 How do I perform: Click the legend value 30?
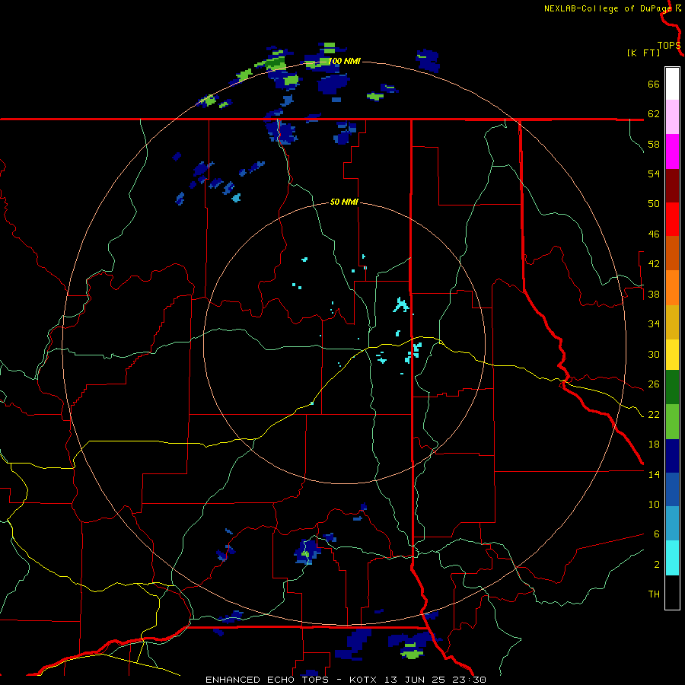coord(654,354)
